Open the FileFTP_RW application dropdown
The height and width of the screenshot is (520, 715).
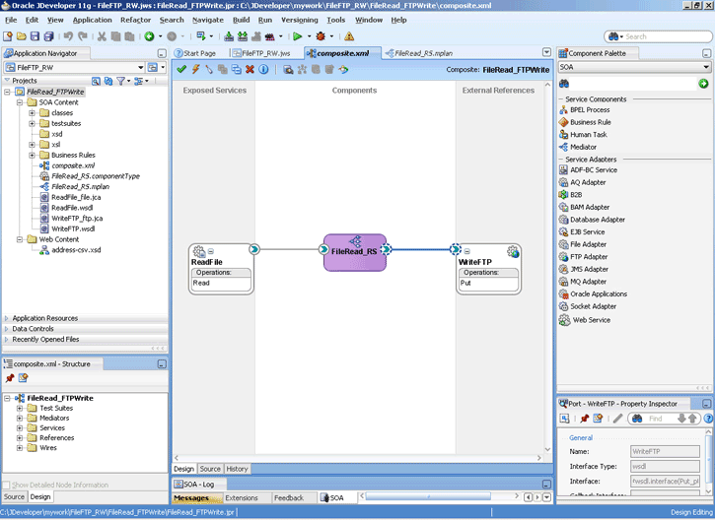[x=139, y=67]
